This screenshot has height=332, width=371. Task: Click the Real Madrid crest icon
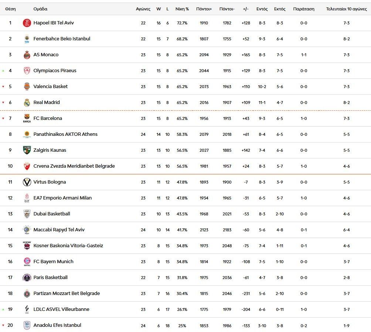(x=27, y=103)
